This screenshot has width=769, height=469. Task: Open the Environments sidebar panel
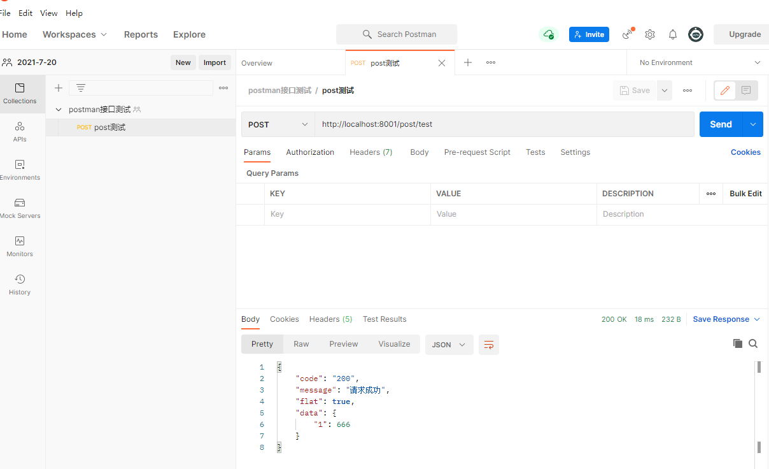20,170
